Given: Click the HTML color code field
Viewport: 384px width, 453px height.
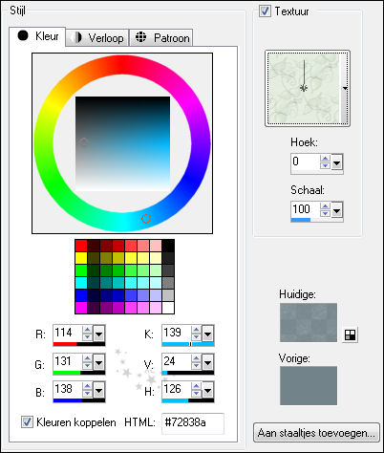Looking at the screenshot, I should tap(193, 423).
